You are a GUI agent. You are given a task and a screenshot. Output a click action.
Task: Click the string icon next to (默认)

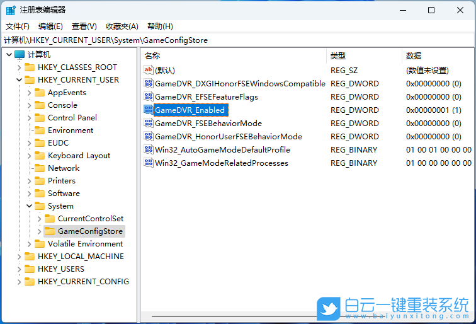[x=149, y=70]
